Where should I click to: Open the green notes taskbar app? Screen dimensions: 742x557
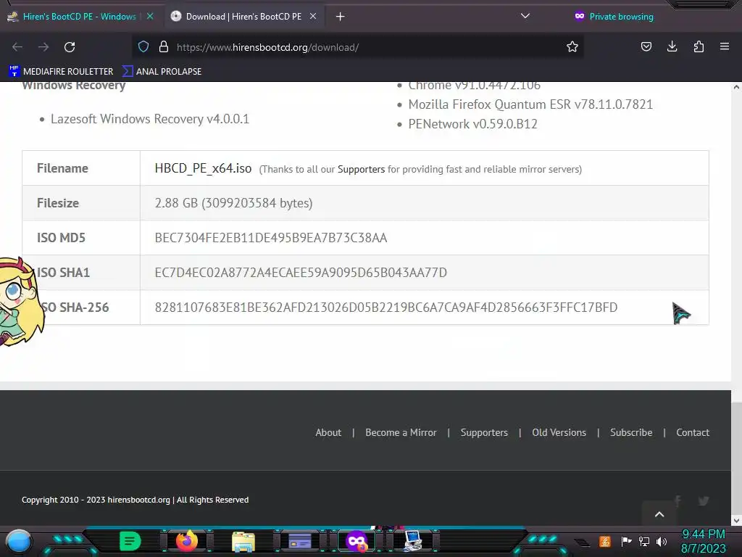point(130,541)
